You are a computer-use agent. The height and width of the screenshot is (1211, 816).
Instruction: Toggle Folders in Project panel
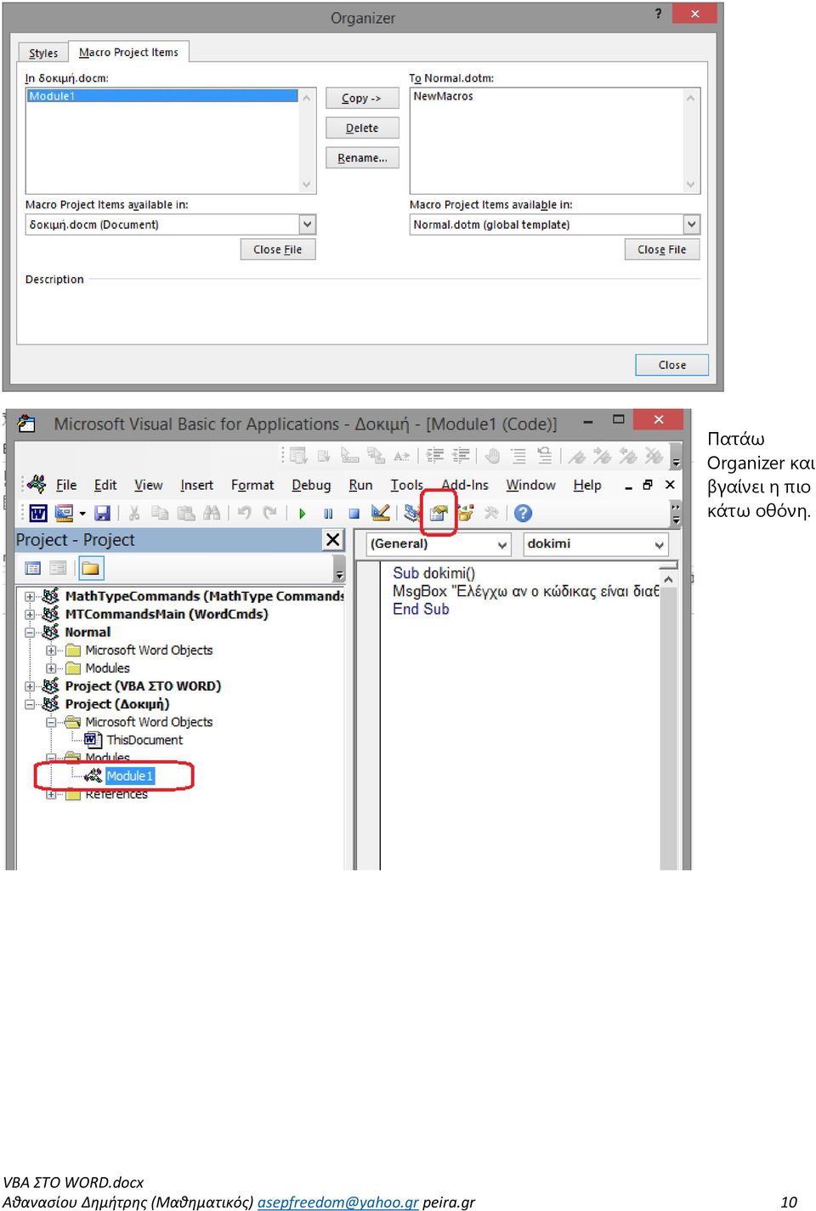click(90, 568)
